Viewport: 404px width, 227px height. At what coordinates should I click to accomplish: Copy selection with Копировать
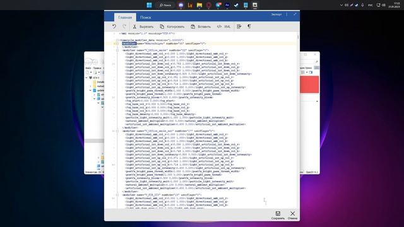(x=172, y=26)
